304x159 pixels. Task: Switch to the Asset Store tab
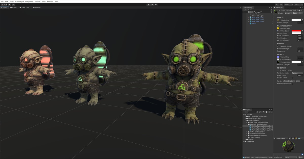pyautogui.click(x=24, y=8)
